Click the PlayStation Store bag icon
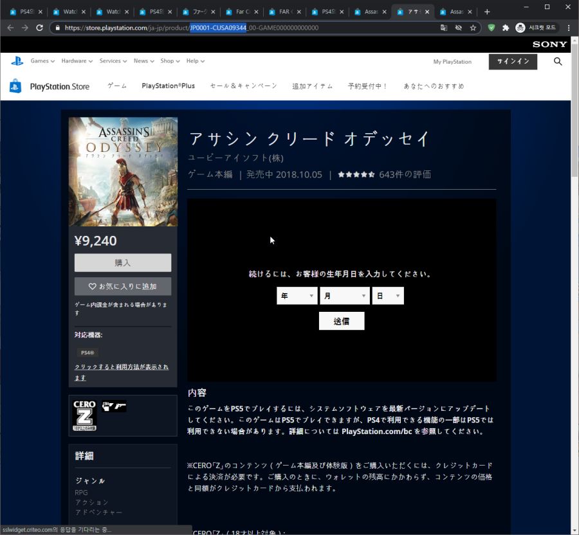The height and width of the screenshot is (535, 579). tap(15, 86)
